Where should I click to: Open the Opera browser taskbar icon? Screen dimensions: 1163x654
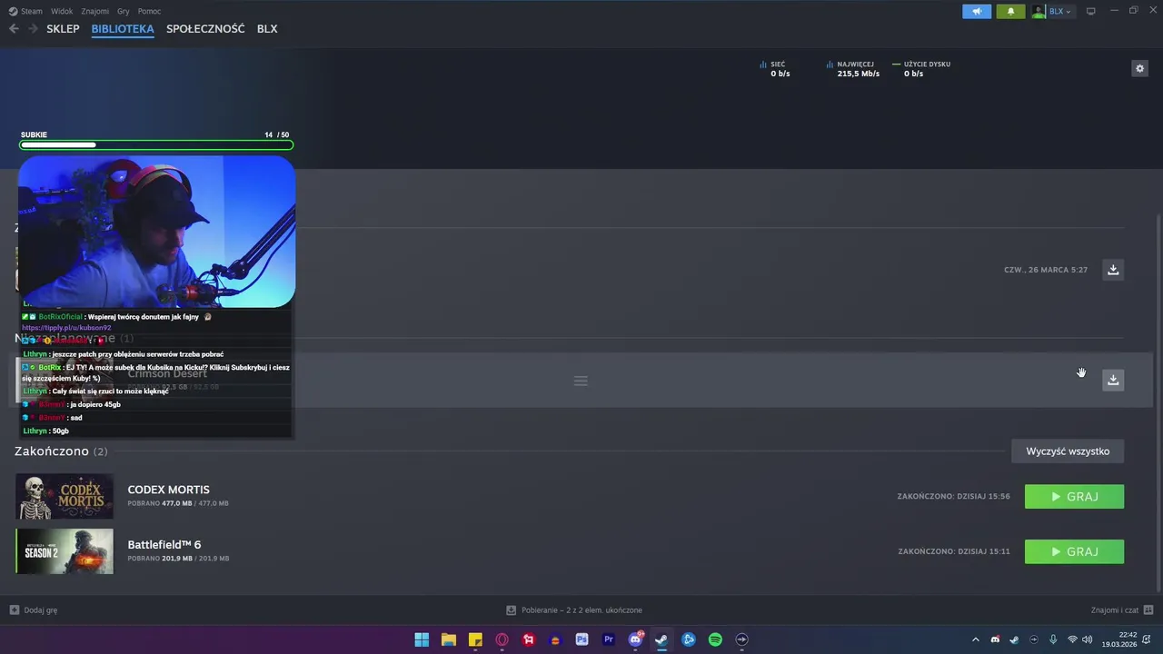502,639
